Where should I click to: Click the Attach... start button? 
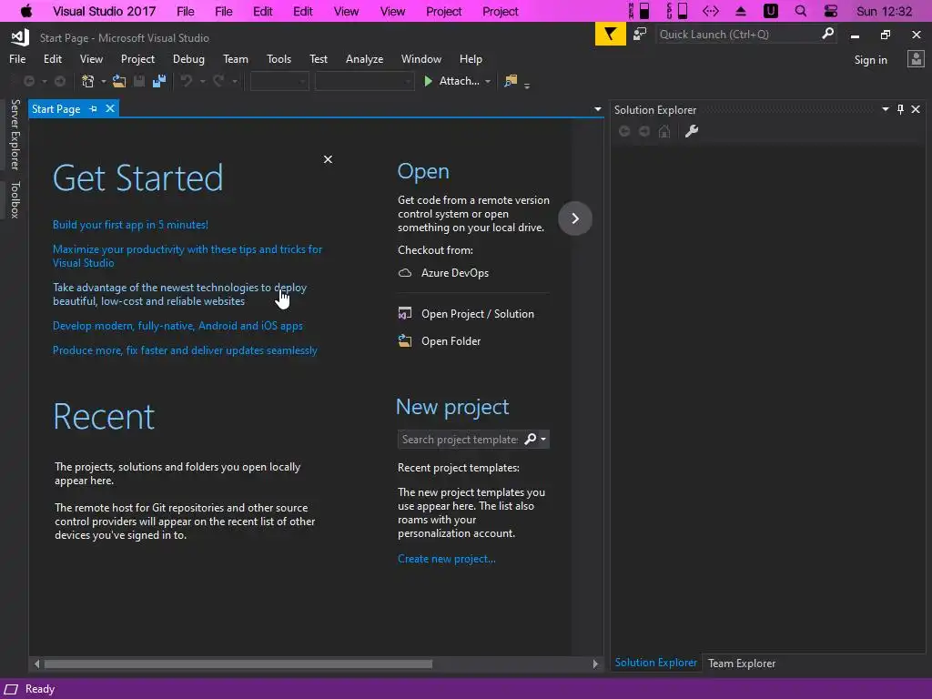point(451,81)
